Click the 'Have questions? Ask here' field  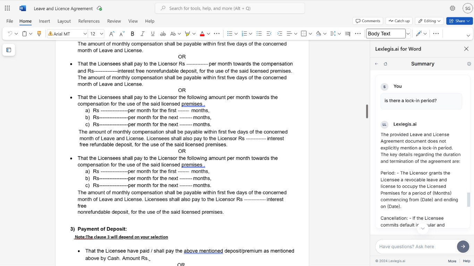[x=416, y=247]
